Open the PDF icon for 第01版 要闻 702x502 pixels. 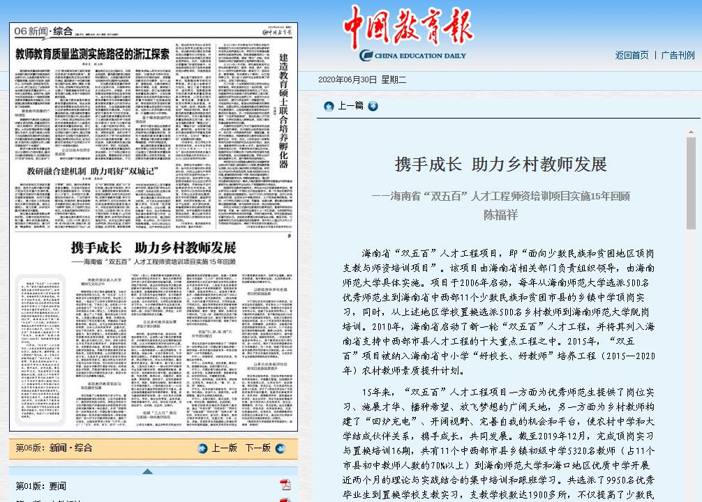(285, 485)
